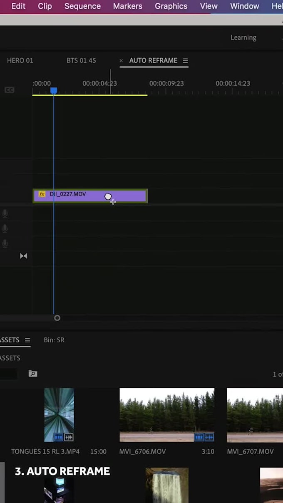Select the AUTO REFRAME sequence tab

153,60
